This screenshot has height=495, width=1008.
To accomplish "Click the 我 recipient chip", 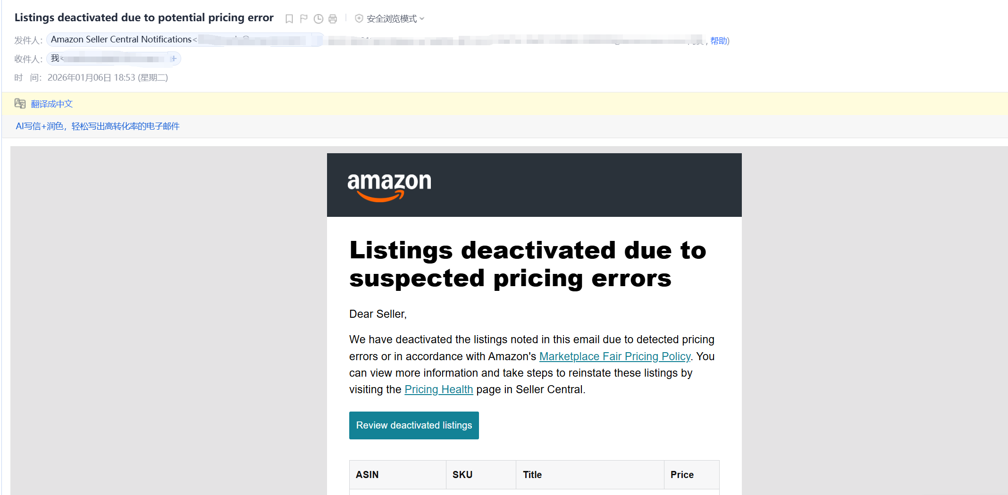I will click(55, 58).
